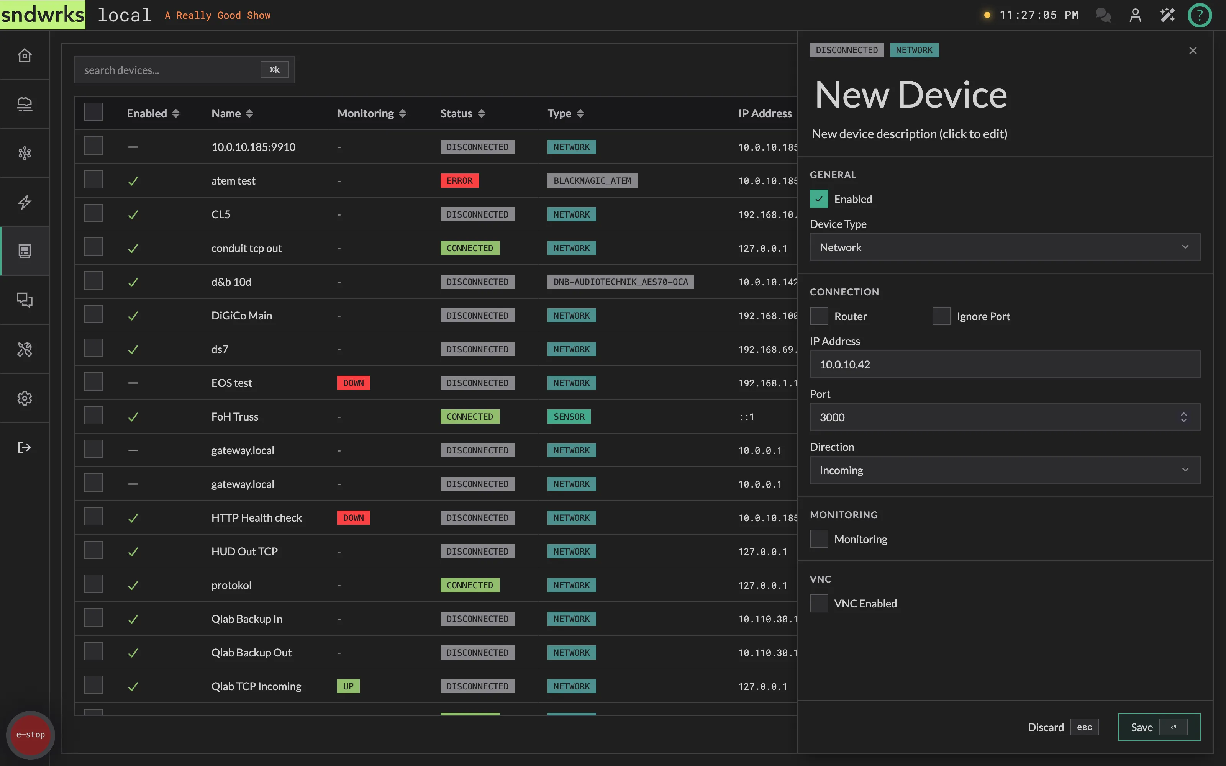Click the New Device title to edit

910,95
